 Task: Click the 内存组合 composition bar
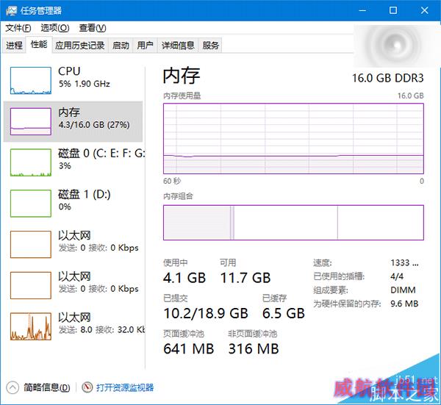293,223
